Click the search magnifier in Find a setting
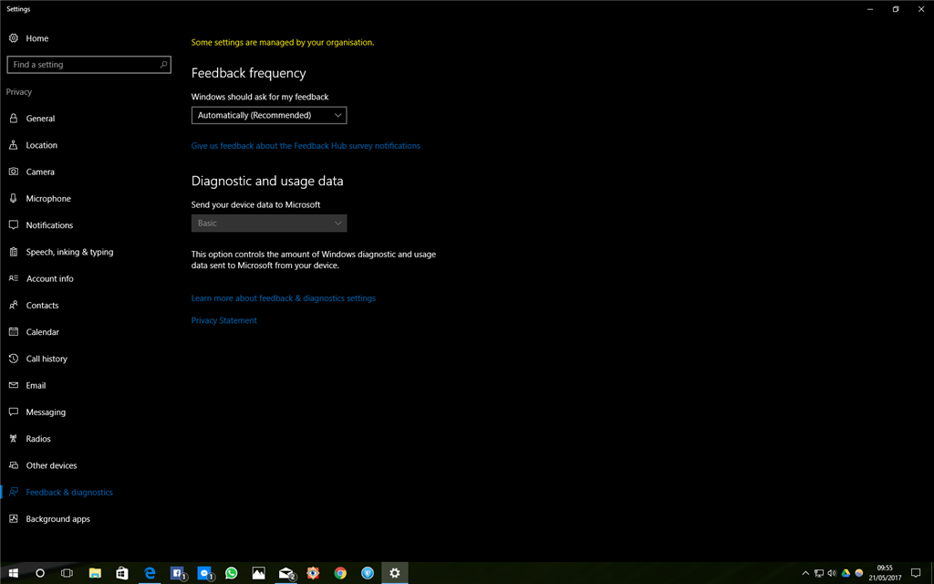The image size is (934, 584). [163, 65]
